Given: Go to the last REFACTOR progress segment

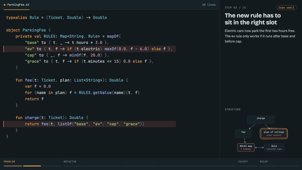Looking at the screenshot, I should pyautogui.click(x=227, y=166).
